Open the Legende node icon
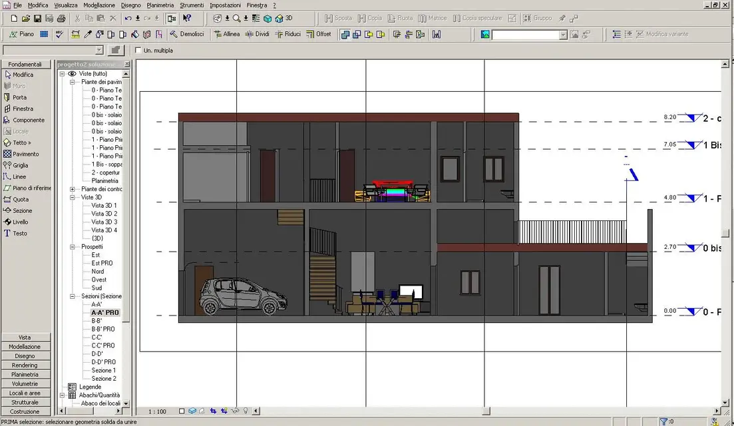 [72, 387]
